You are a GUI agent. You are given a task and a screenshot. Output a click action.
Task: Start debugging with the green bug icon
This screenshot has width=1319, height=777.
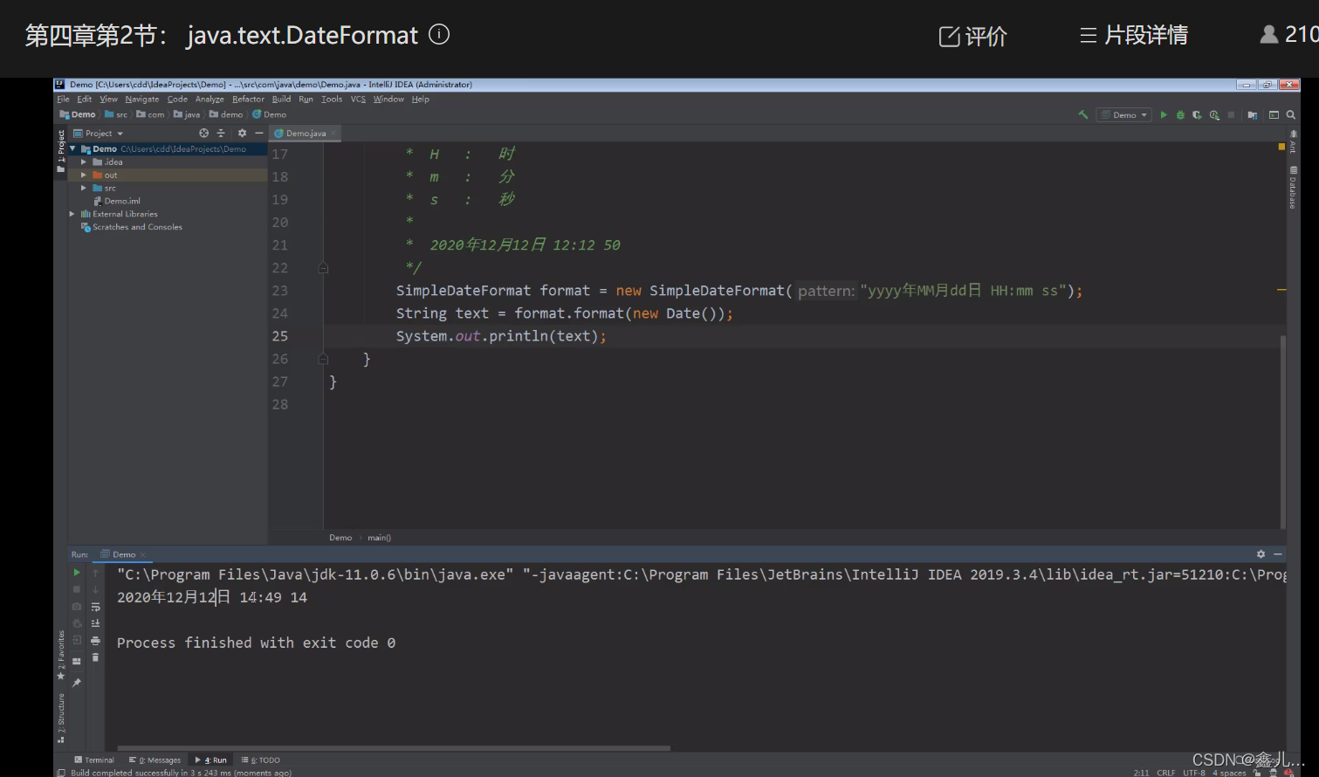click(1180, 114)
